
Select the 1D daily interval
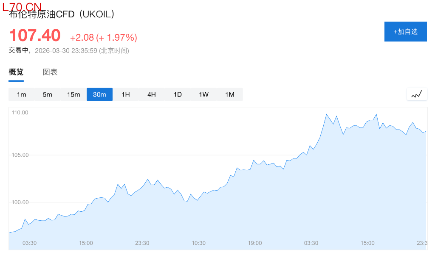tap(178, 94)
